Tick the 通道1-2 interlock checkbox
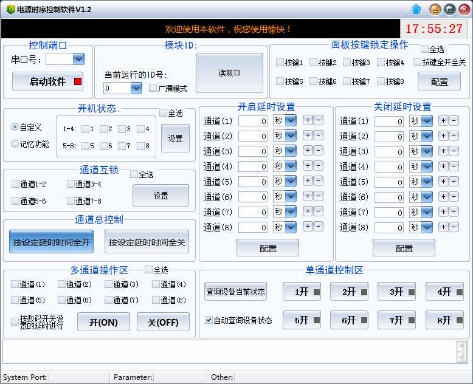473x384 pixels. pyautogui.click(x=15, y=183)
